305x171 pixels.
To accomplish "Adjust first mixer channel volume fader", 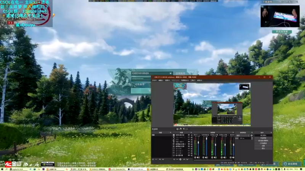I will [x=198, y=146].
